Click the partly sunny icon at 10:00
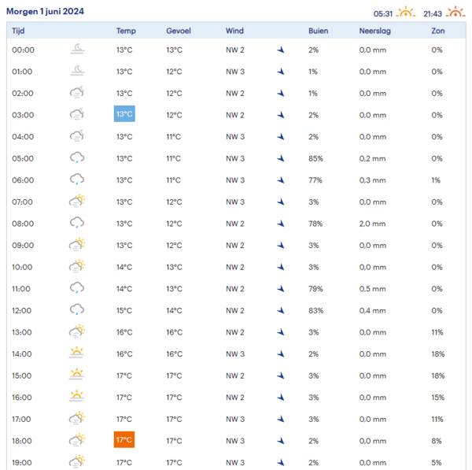Viewport: 472px width, 470px height. [x=77, y=266]
